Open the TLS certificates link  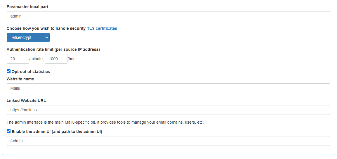[x=102, y=28]
